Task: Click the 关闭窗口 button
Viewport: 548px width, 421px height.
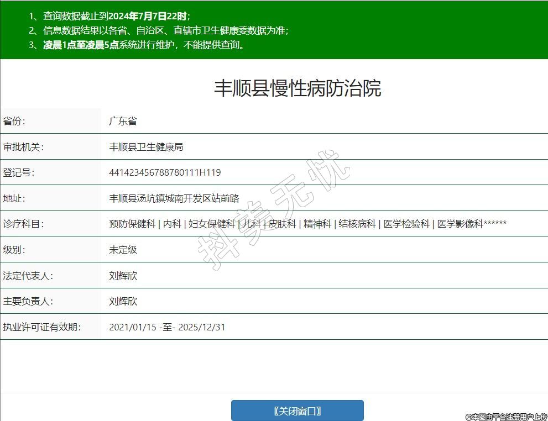Action: (x=297, y=411)
